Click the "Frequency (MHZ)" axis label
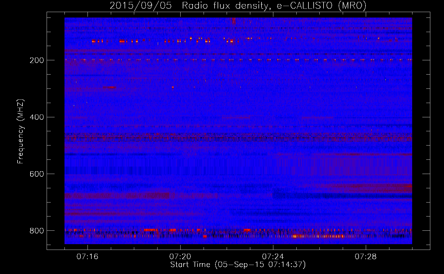The height and width of the screenshot is (274, 444). pos(21,132)
